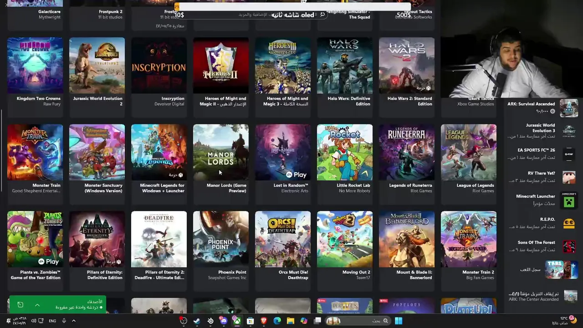Open Pillars of Eternity: Definitive Edition cover
This screenshot has width=583, height=328.
(x=97, y=239)
